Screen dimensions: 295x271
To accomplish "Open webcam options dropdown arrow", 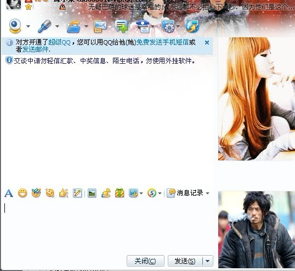I will [x=28, y=26].
